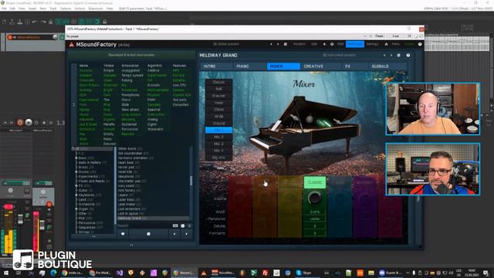Go to previous instrument preset arrow
494x278 pixels.
[384, 55]
